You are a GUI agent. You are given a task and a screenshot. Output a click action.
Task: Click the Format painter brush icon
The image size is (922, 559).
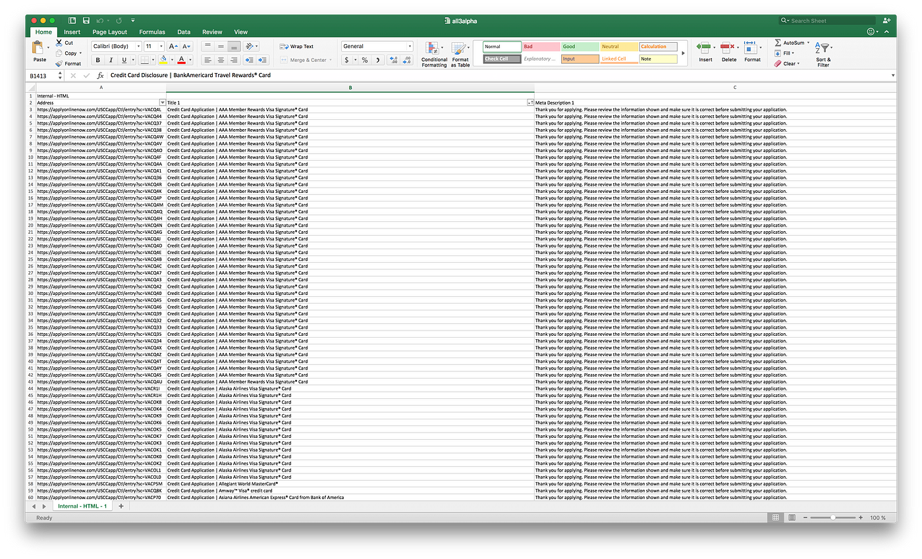click(59, 64)
